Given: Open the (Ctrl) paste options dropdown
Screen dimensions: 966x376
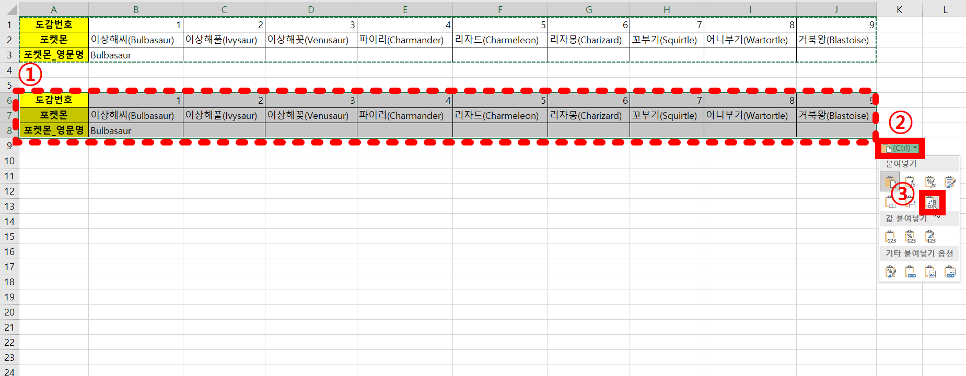Looking at the screenshot, I should [900, 149].
